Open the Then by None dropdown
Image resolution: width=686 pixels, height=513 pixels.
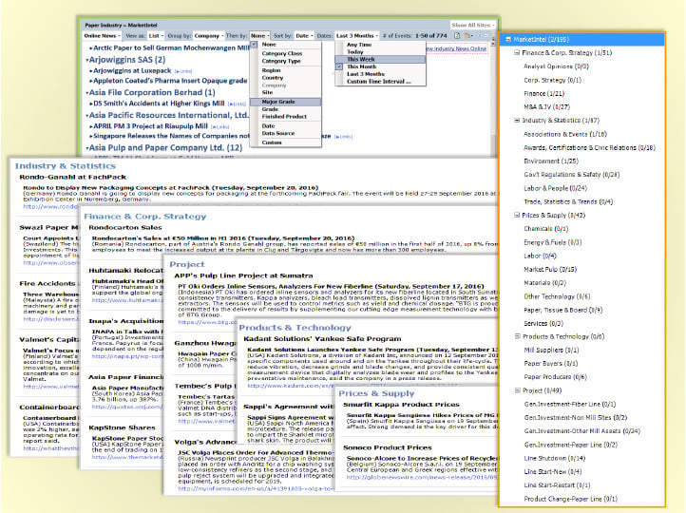[x=259, y=36]
